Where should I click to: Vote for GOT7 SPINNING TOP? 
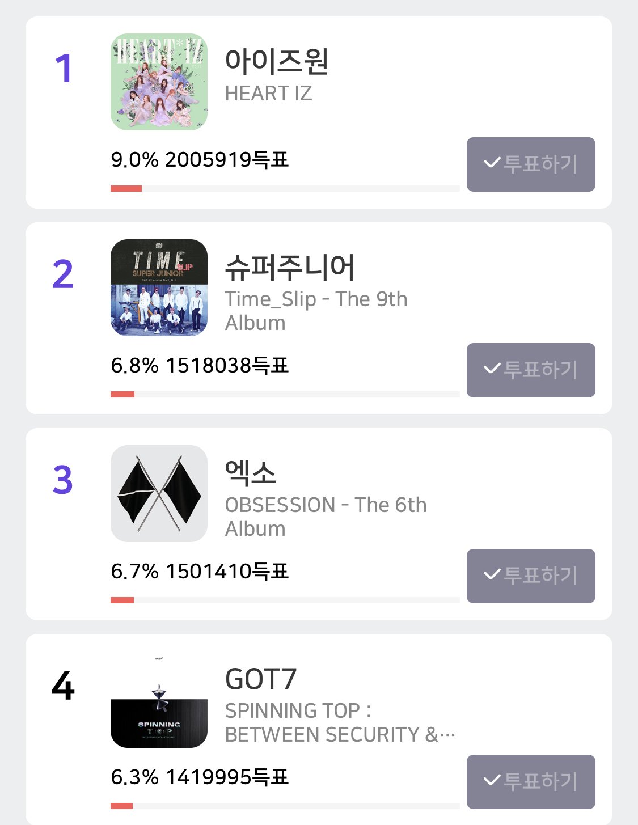pos(530,781)
